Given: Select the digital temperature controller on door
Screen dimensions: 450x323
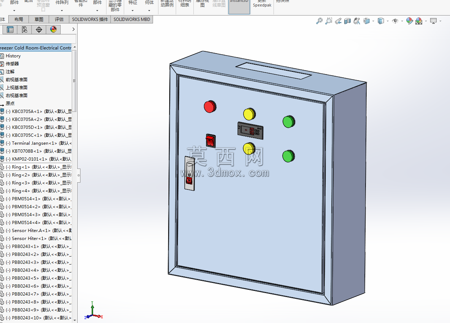Looking at the screenshot, I should click(x=251, y=131).
